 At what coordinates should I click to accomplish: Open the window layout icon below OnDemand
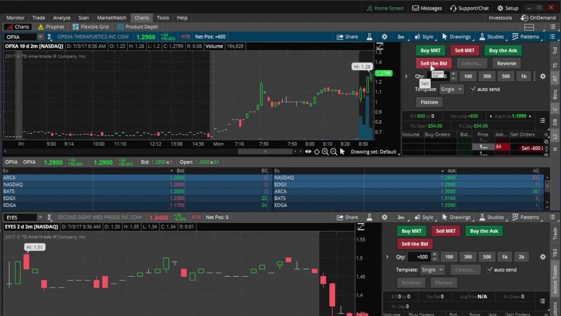(529, 27)
